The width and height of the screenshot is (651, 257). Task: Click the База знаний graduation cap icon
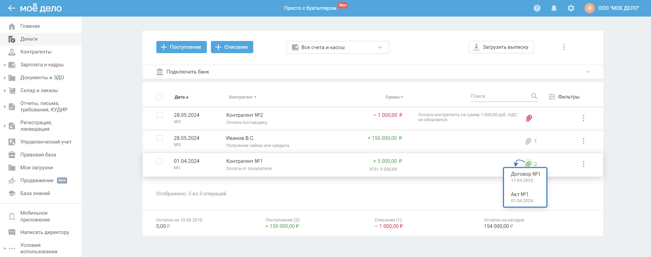pyautogui.click(x=12, y=193)
